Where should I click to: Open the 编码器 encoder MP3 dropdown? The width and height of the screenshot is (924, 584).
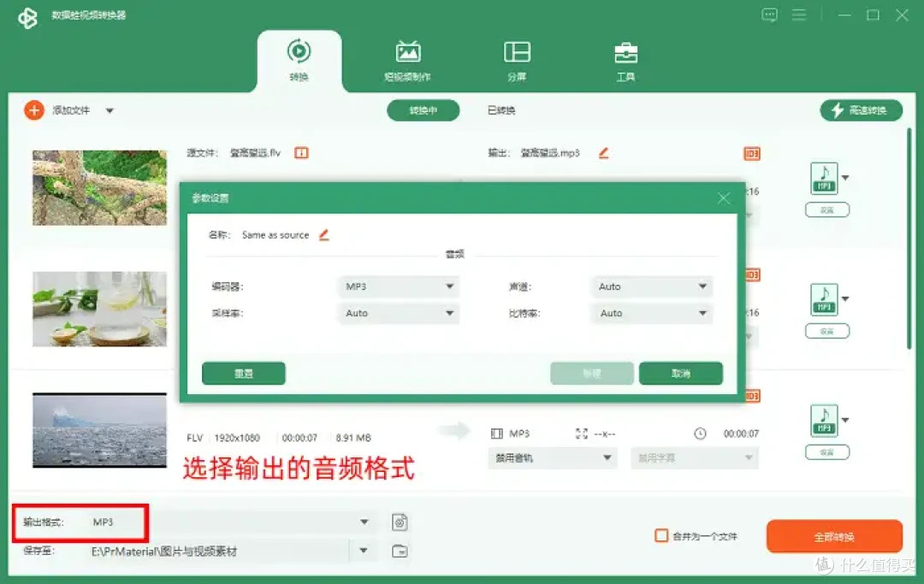pos(399,286)
